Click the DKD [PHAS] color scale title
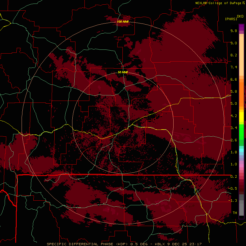The image size is (246, 246). click(x=234, y=17)
